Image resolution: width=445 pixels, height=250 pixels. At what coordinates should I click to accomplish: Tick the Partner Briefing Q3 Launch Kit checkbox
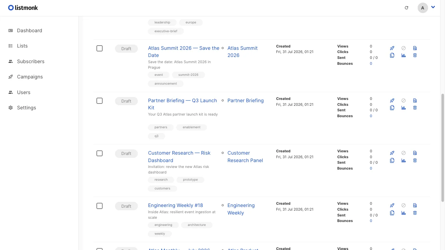(x=100, y=101)
